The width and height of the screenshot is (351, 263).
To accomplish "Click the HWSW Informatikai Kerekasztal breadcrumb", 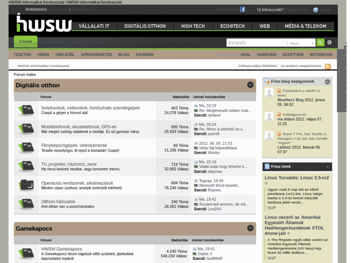I will (43, 66).
